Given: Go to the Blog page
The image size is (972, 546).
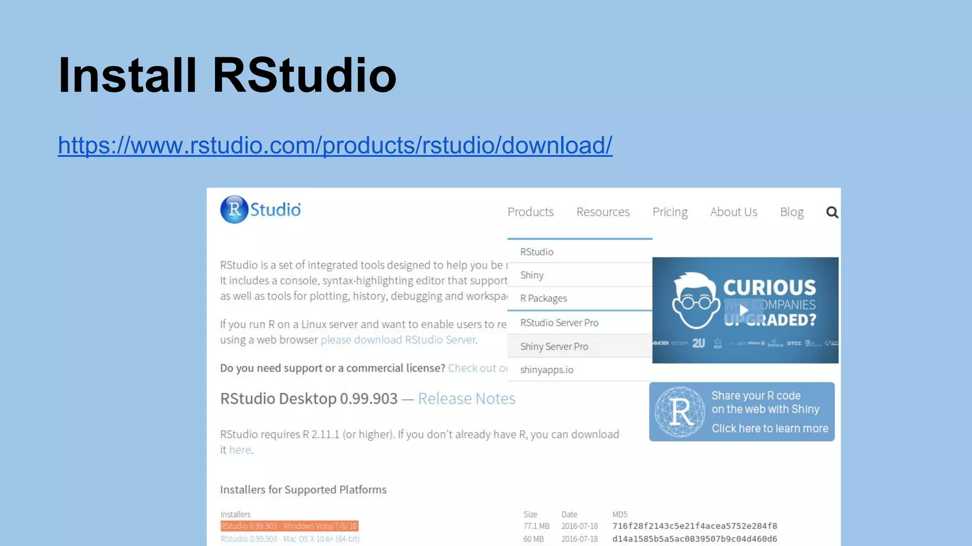Looking at the screenshot, I should coord(792,212).
